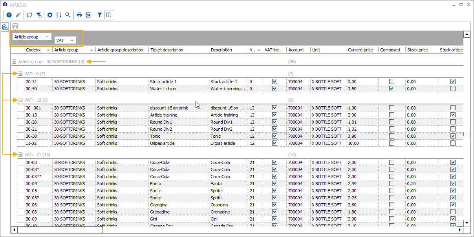
Task: Open the search magnifier icon
Action: pyautogui.click(x=68, y=15)
